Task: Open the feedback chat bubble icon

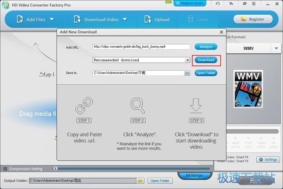Action: point(245,4)
